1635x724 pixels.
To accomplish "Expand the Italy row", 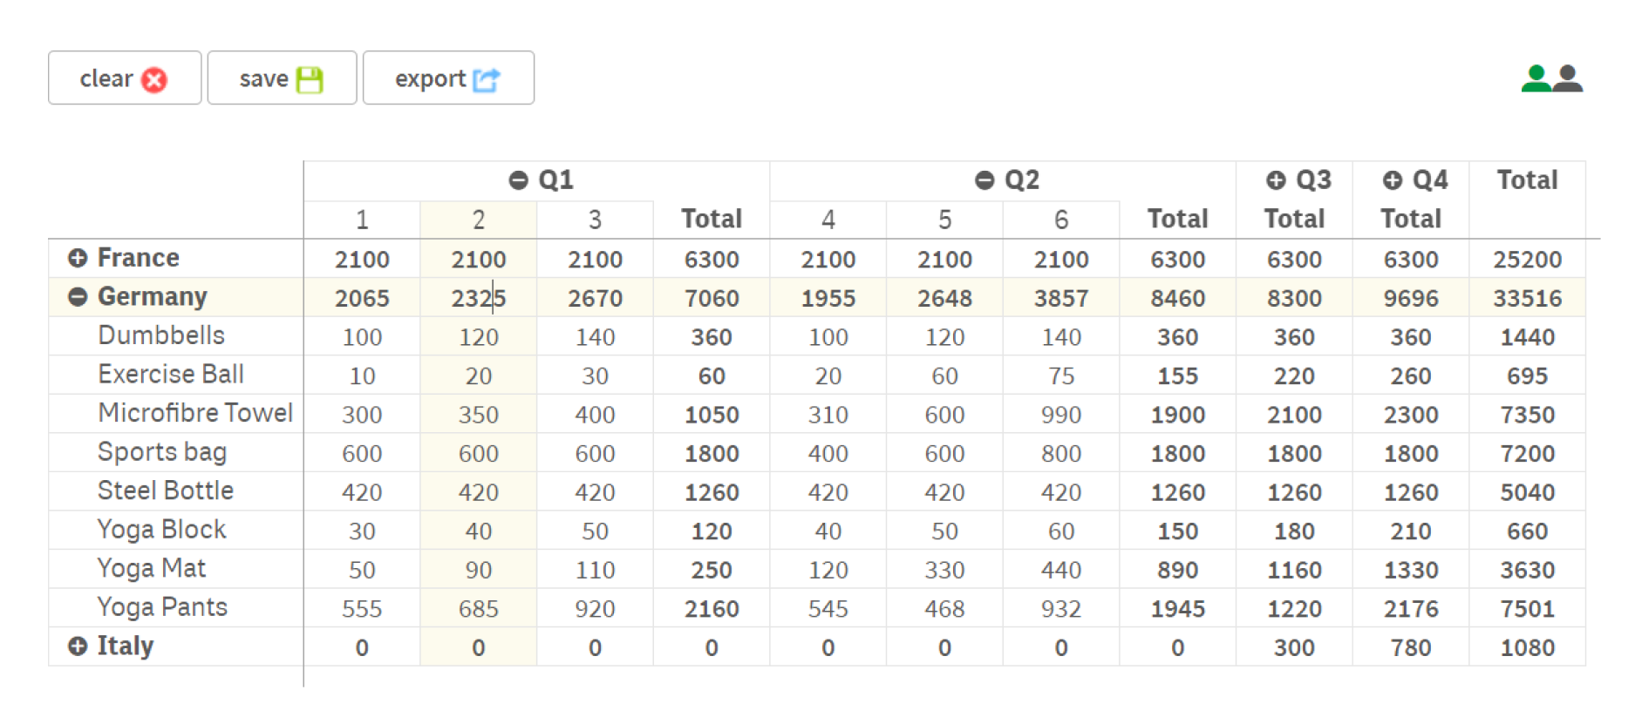I will 78,646.
